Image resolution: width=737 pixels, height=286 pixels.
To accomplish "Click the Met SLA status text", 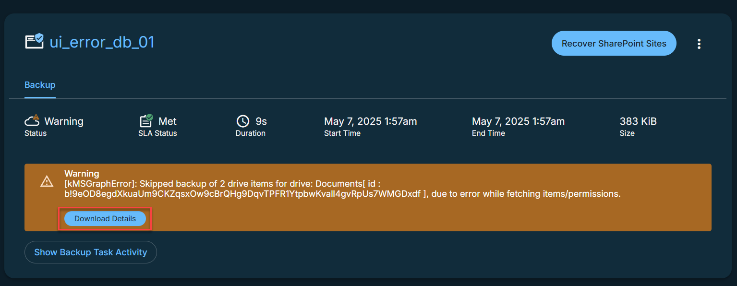I will pyautogui.click(x=168, y=121).
